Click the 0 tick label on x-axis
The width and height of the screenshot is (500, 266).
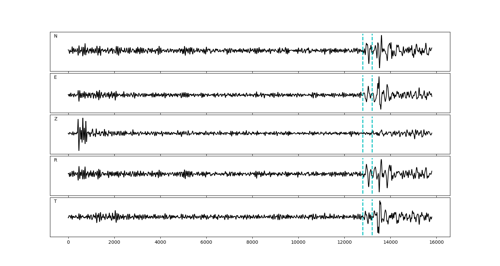coord(68,242)
